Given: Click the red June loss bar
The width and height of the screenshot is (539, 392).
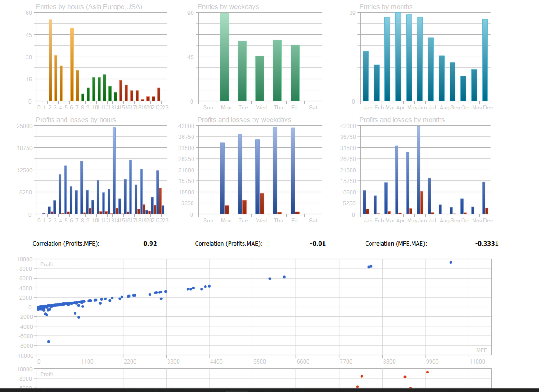Looking at the screenshot, I should [x=422, y=203].
